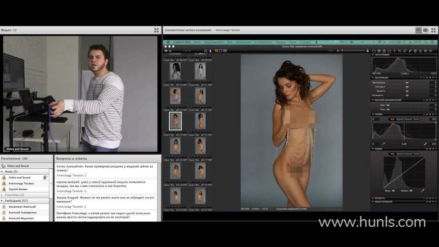Expand the Четкость panel

373,198
